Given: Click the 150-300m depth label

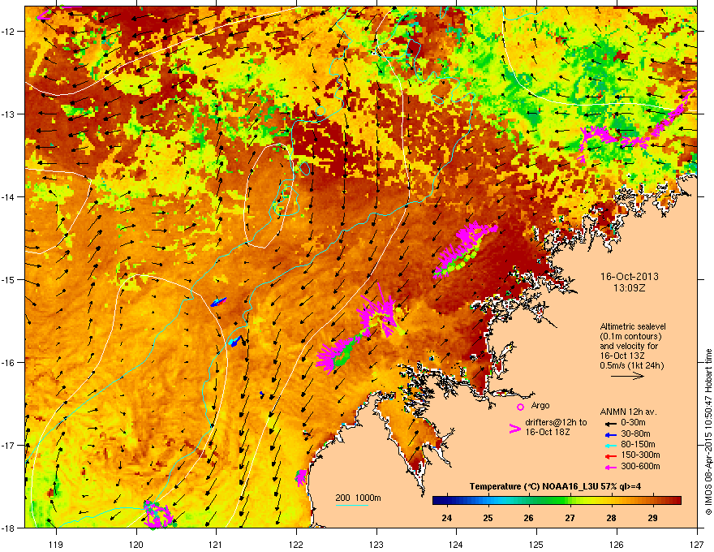Looking at the screenshot, I should pyautogui.click(x=640, y=455).
